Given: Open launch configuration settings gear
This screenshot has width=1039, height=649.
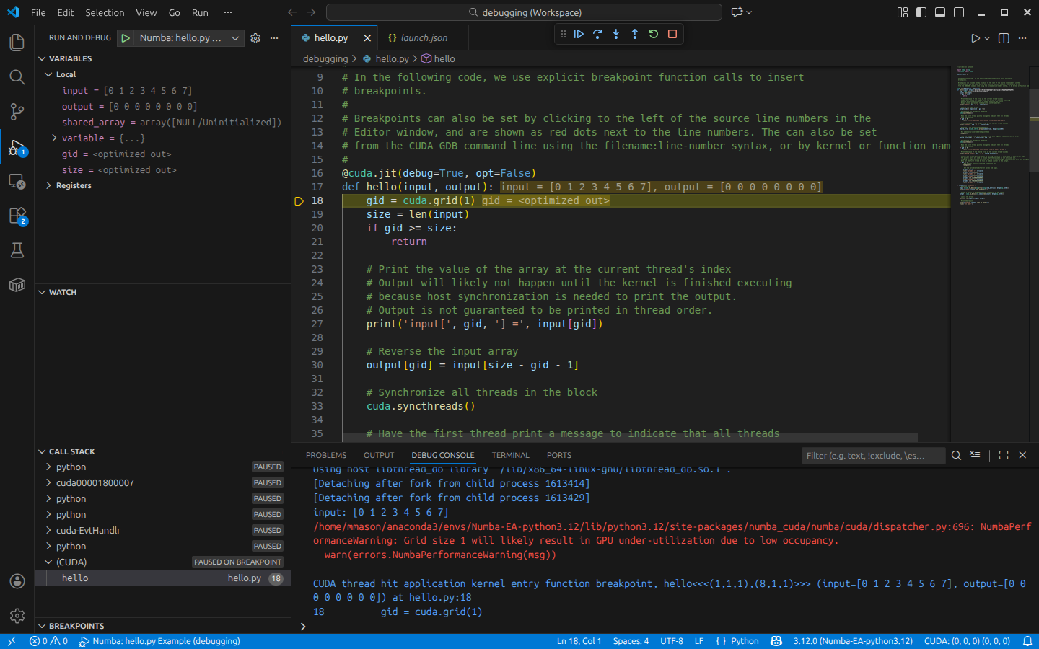Looking at the screenshot, I should (x=255, y=37).
